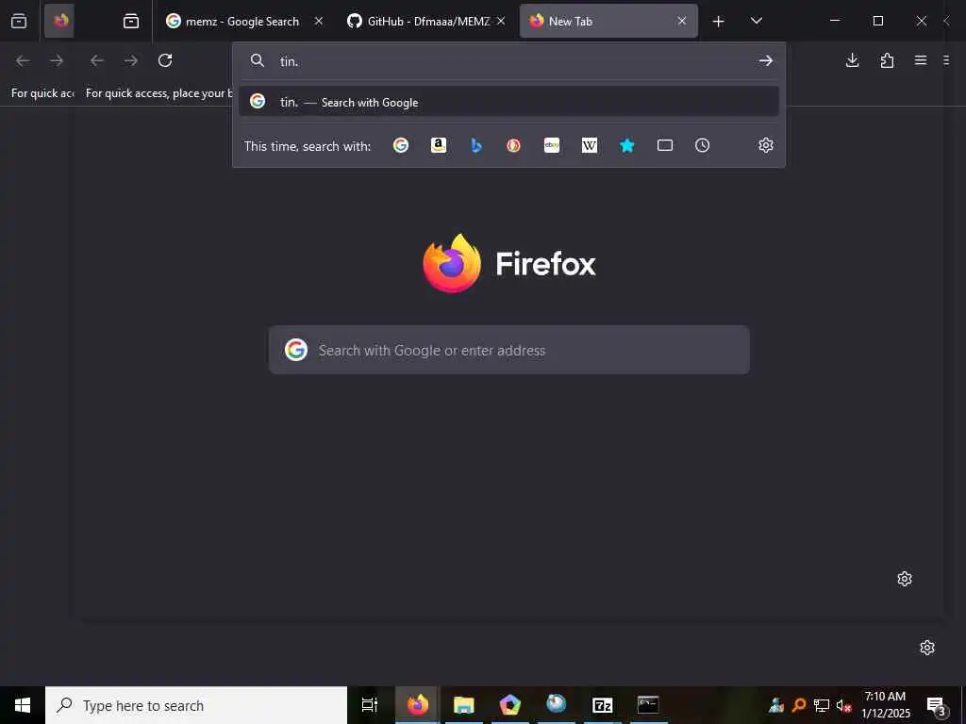Open the clock showing 7:10 AM
The height and width of the screenshot is (724, 966).
(x=885, y=705)
